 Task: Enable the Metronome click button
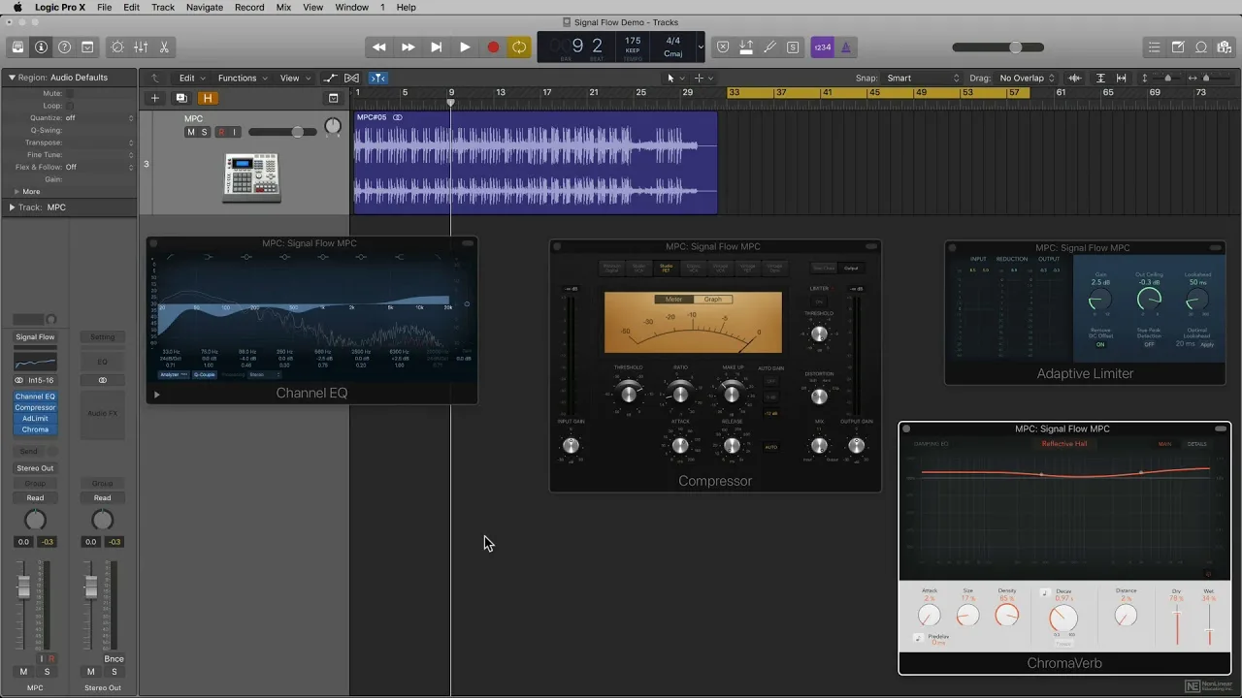click(x=846, y=48)
